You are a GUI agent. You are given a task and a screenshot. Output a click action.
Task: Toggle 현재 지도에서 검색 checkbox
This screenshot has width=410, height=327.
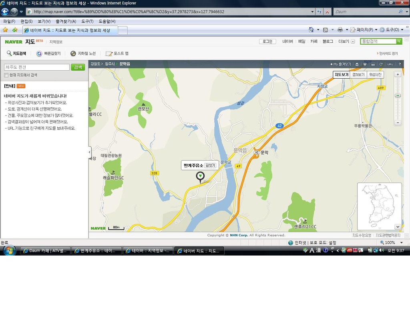[6, 75]
